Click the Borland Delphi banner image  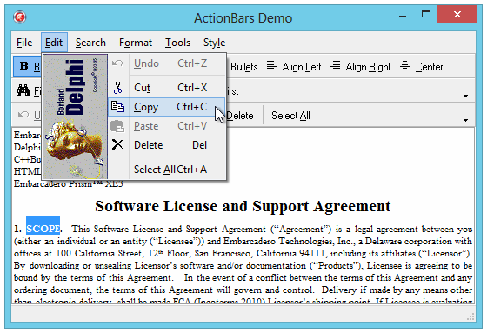[75, 117]
